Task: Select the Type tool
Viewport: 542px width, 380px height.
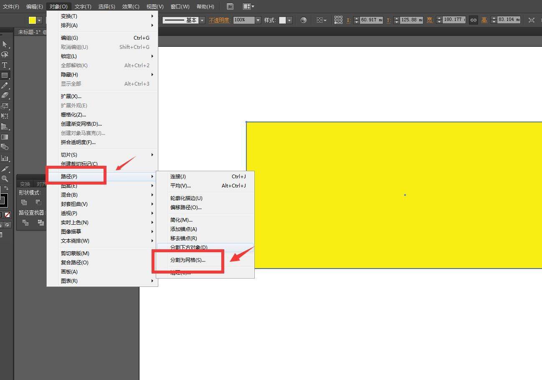Action: pyautogui.click(x=5, y=65)
